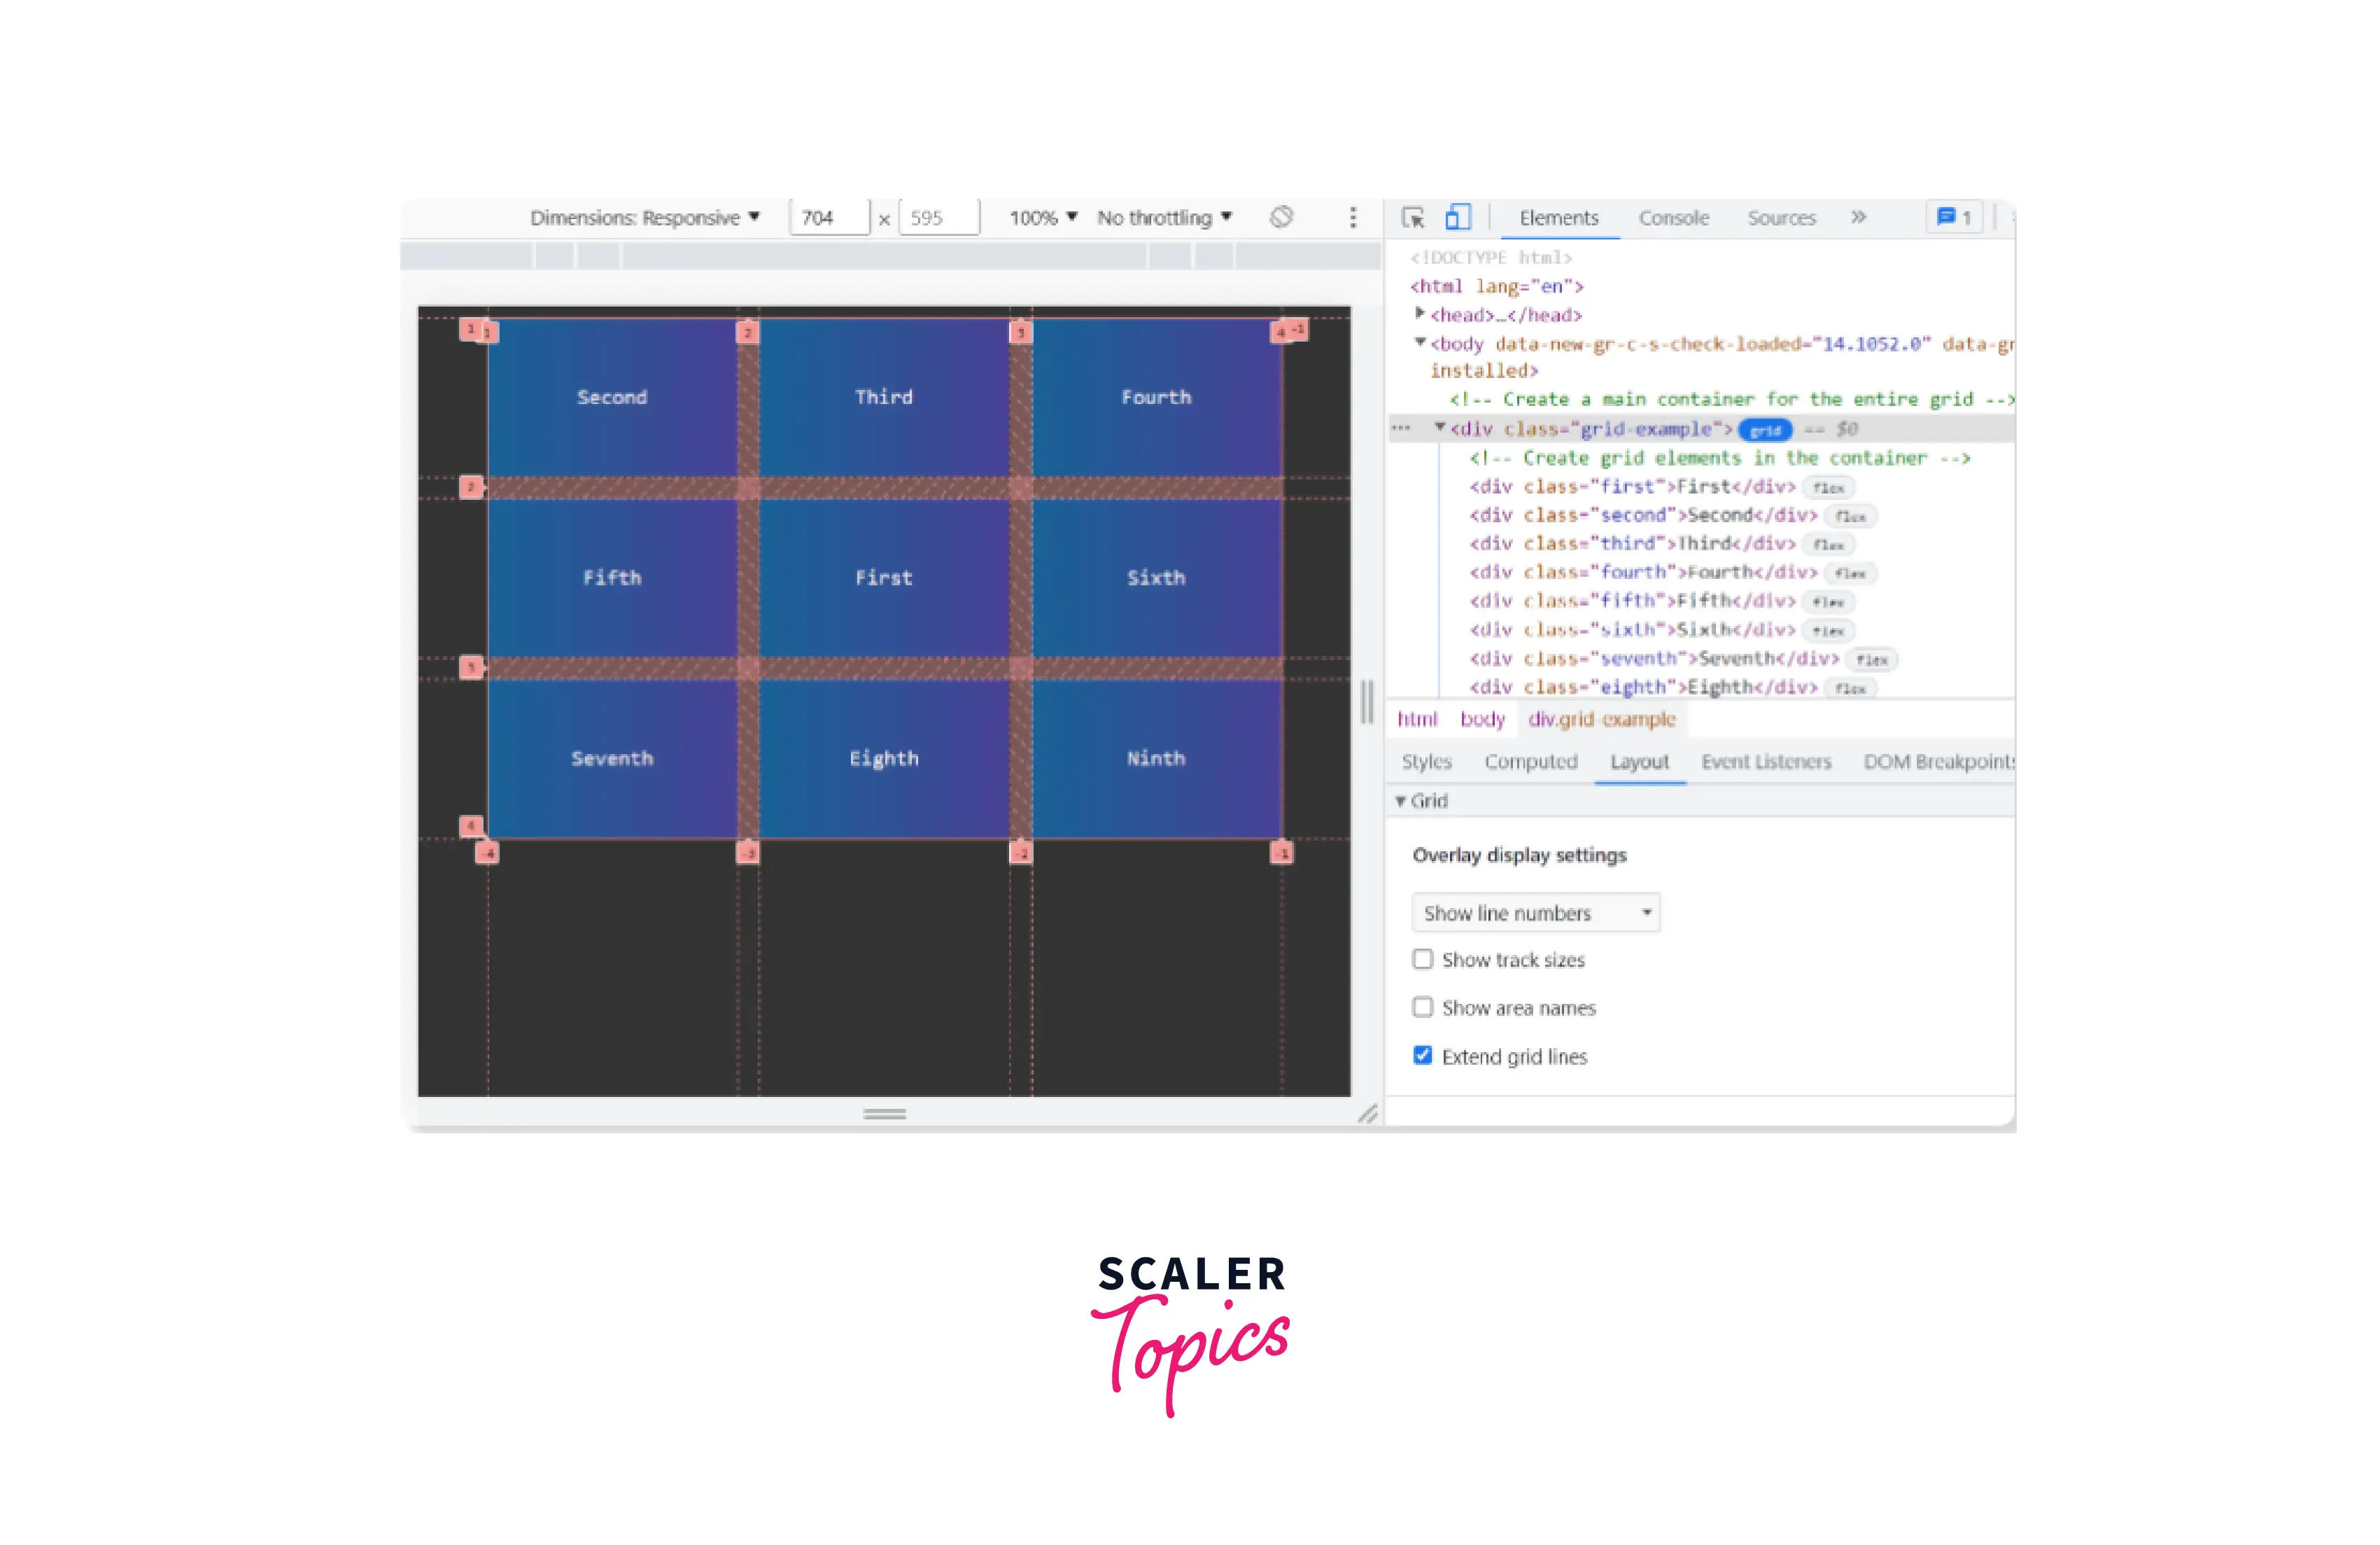This screenshot has height=1545, width=2380.
Task: Open the device toolbar three-dot menu
Action: point(1353,218)
